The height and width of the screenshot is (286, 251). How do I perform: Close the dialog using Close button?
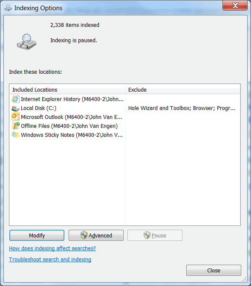click(x=213, y=270)
